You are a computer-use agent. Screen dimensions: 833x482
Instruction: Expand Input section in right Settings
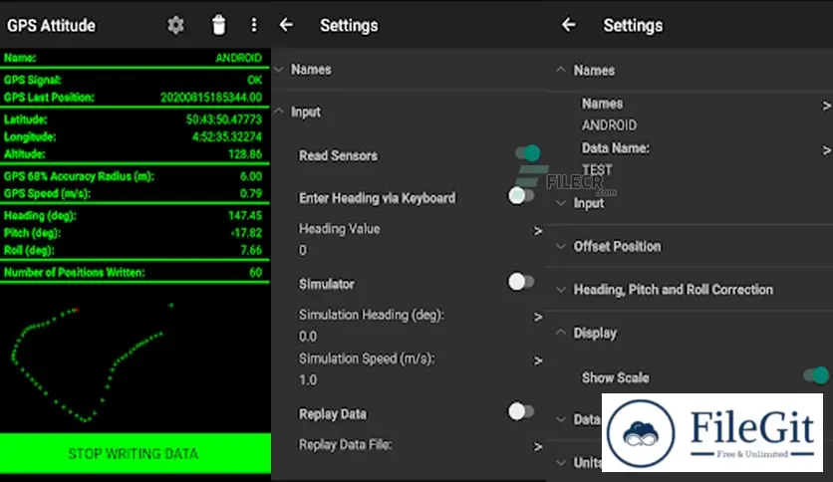coord(560,203)
